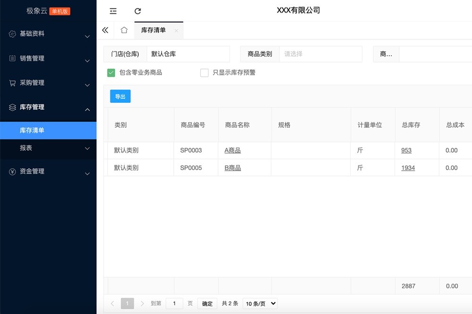Open the 商品类别 selection dropdown
Image resolution: width=472 pixels, height=314 pixels.
[320, 54]
